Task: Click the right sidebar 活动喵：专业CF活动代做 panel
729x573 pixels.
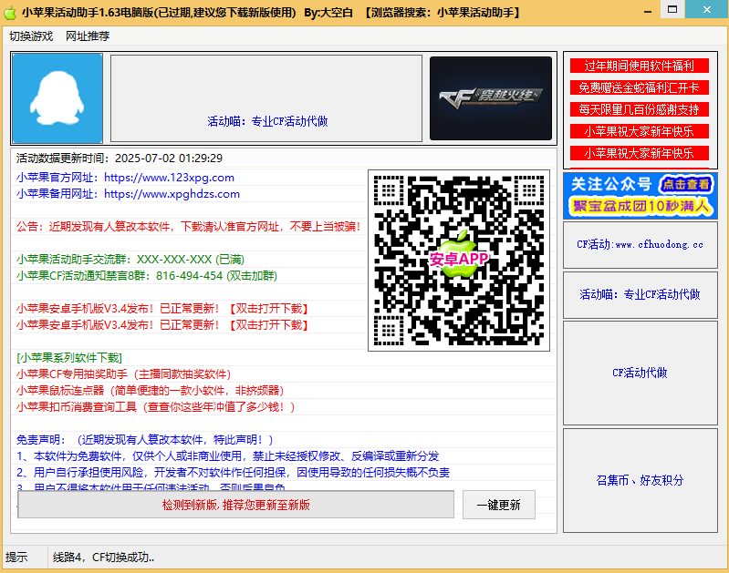Action: (x=640, y=294)
